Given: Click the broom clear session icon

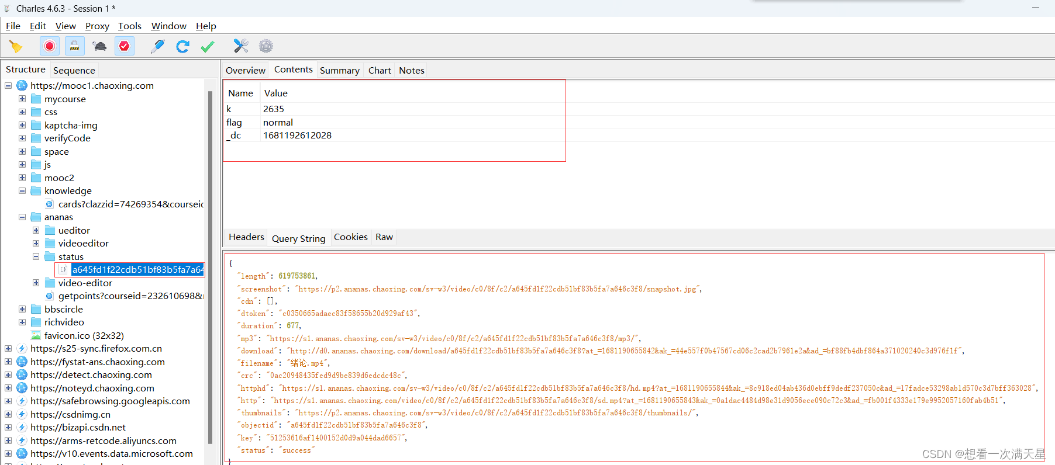Looking at the screenshot, I should pyautogui.click(x=16, y=46).
